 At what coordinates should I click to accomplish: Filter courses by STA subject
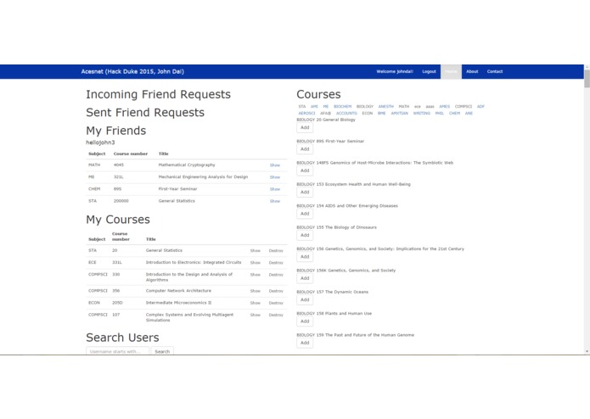[302, 106]
